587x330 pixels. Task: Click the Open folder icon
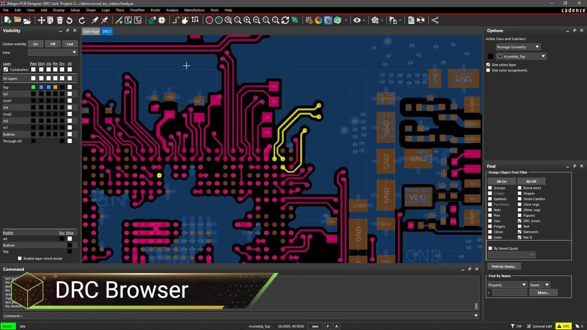point(17,20)
